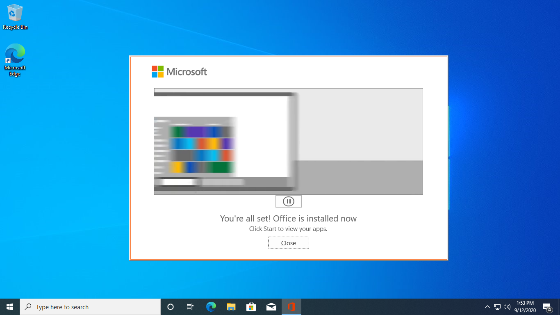This screenshot has height=315, width=560.
Task: Open Cortana from the taskbar
Action: pyautogui.click(x=171, y=307)
